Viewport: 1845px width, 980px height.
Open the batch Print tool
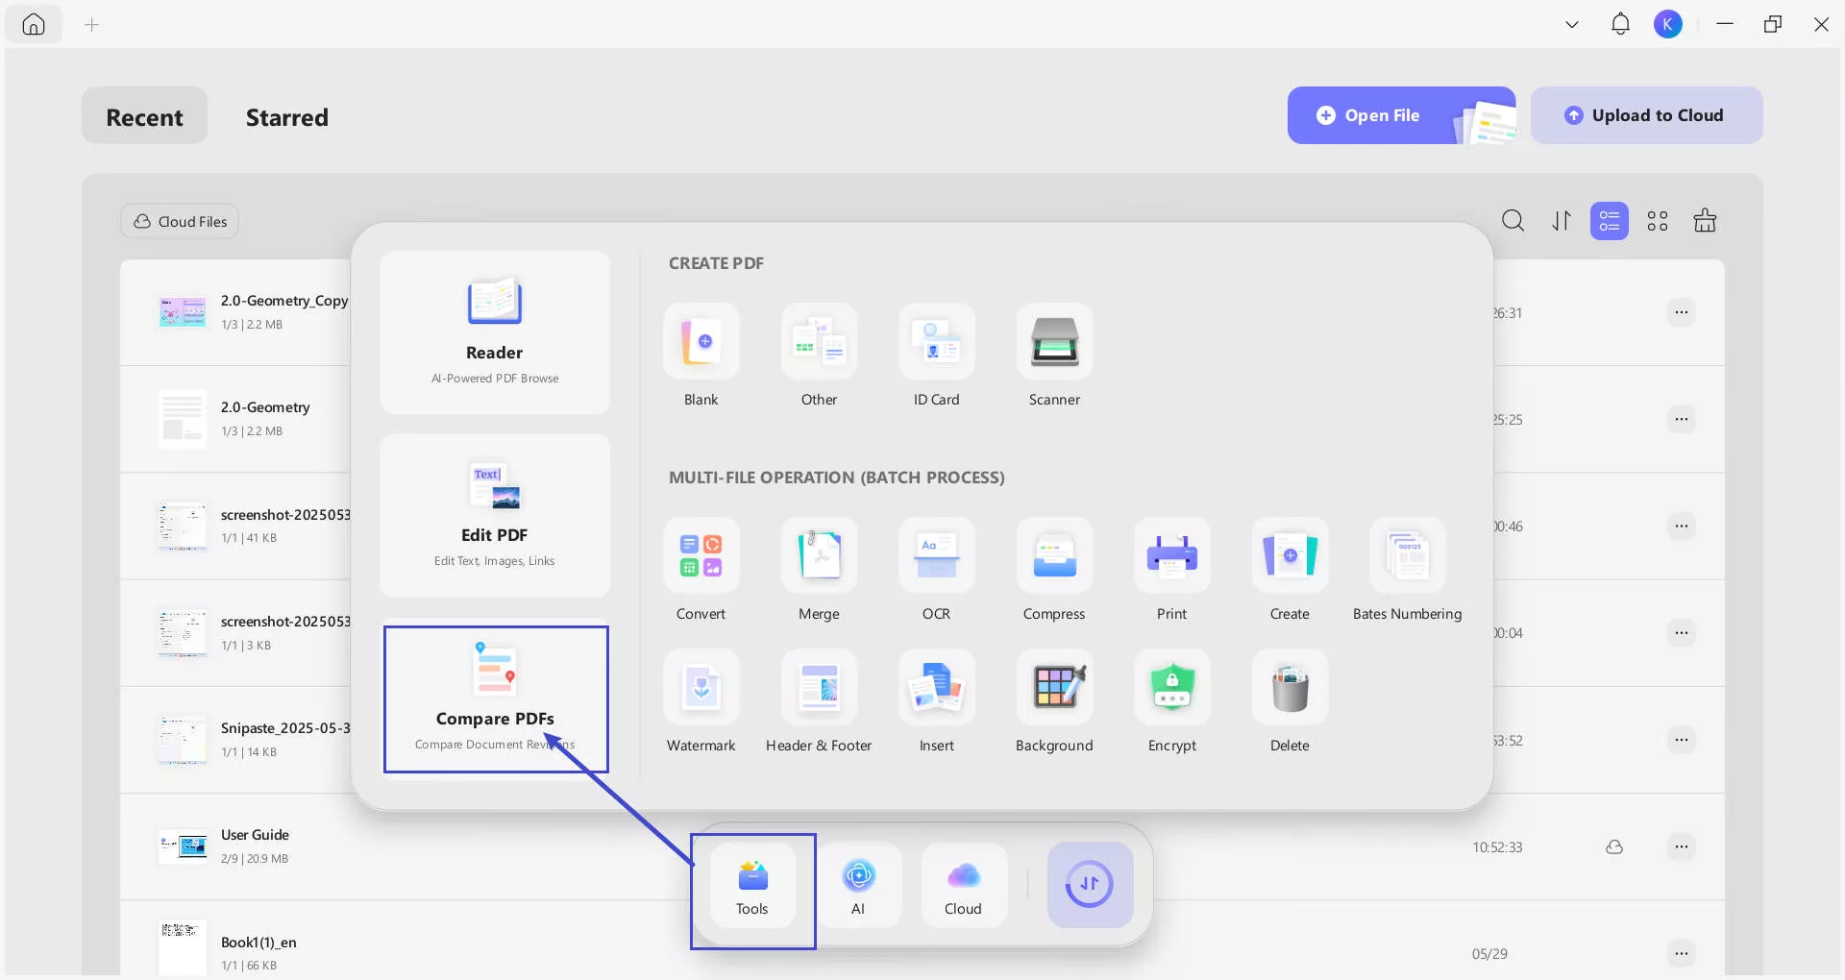pos(1171,556)
